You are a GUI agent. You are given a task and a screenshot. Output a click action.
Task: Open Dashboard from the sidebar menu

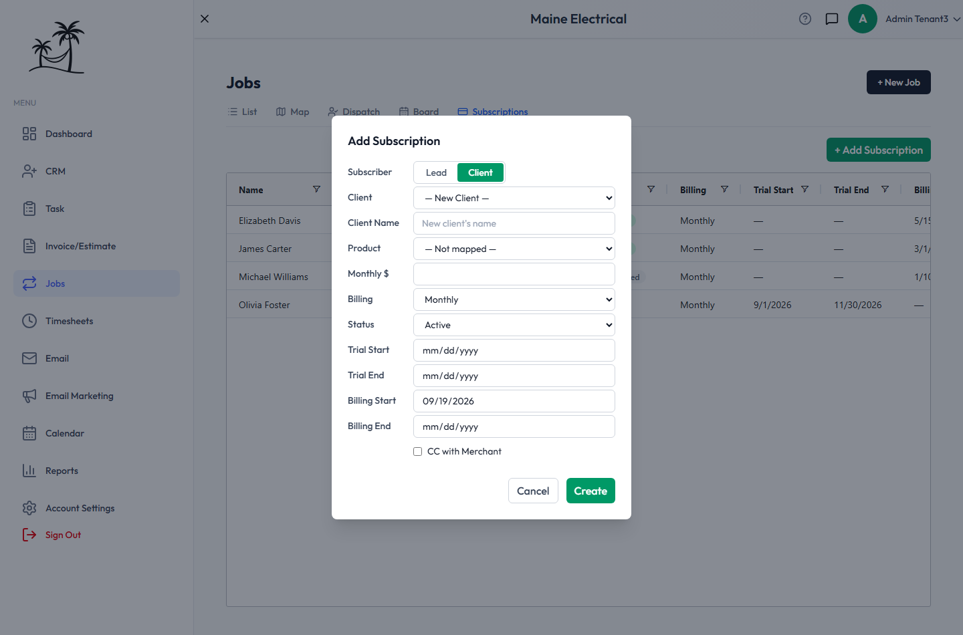click(x=96, y=134)
